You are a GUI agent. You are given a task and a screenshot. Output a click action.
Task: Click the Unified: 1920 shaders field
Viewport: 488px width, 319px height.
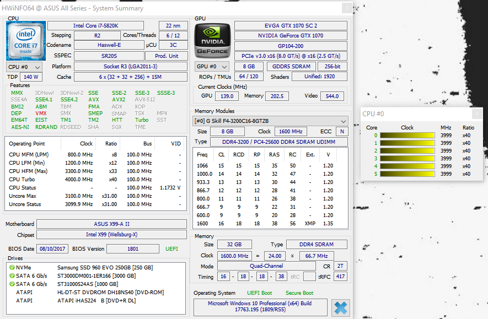(x=320, y=77)
